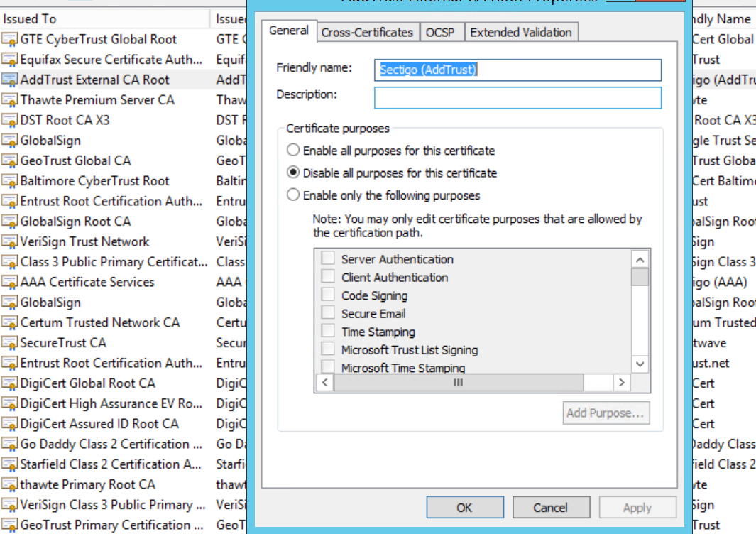The height and width of the screenshot is (534, 756).
Task: Click purposes list scroll up arrow
Action: pos(640,260)
